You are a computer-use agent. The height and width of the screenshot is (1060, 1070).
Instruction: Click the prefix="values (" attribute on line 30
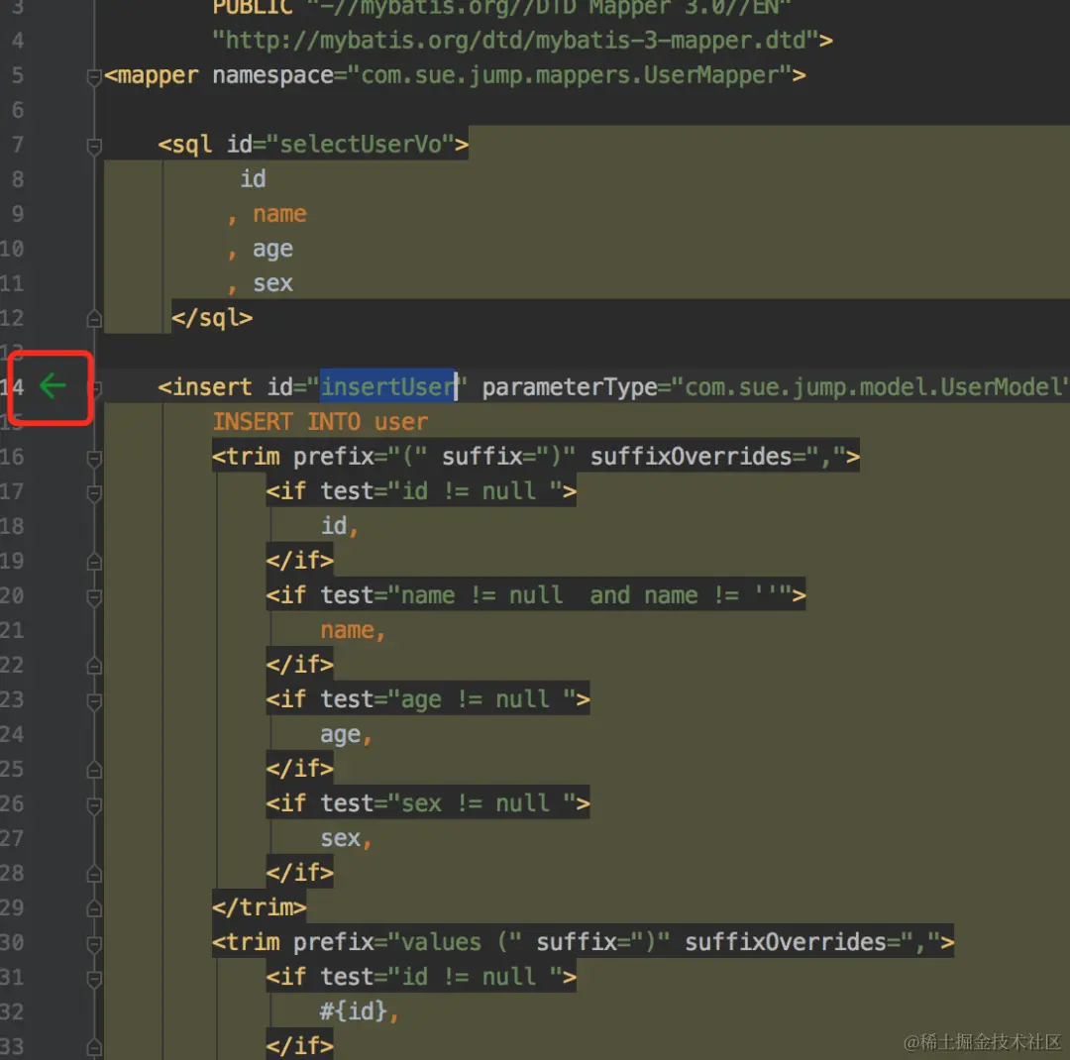[407, 942]
